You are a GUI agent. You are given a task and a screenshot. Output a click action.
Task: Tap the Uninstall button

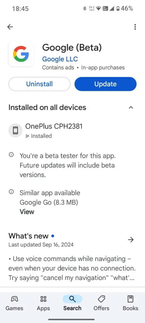[39, 84]
